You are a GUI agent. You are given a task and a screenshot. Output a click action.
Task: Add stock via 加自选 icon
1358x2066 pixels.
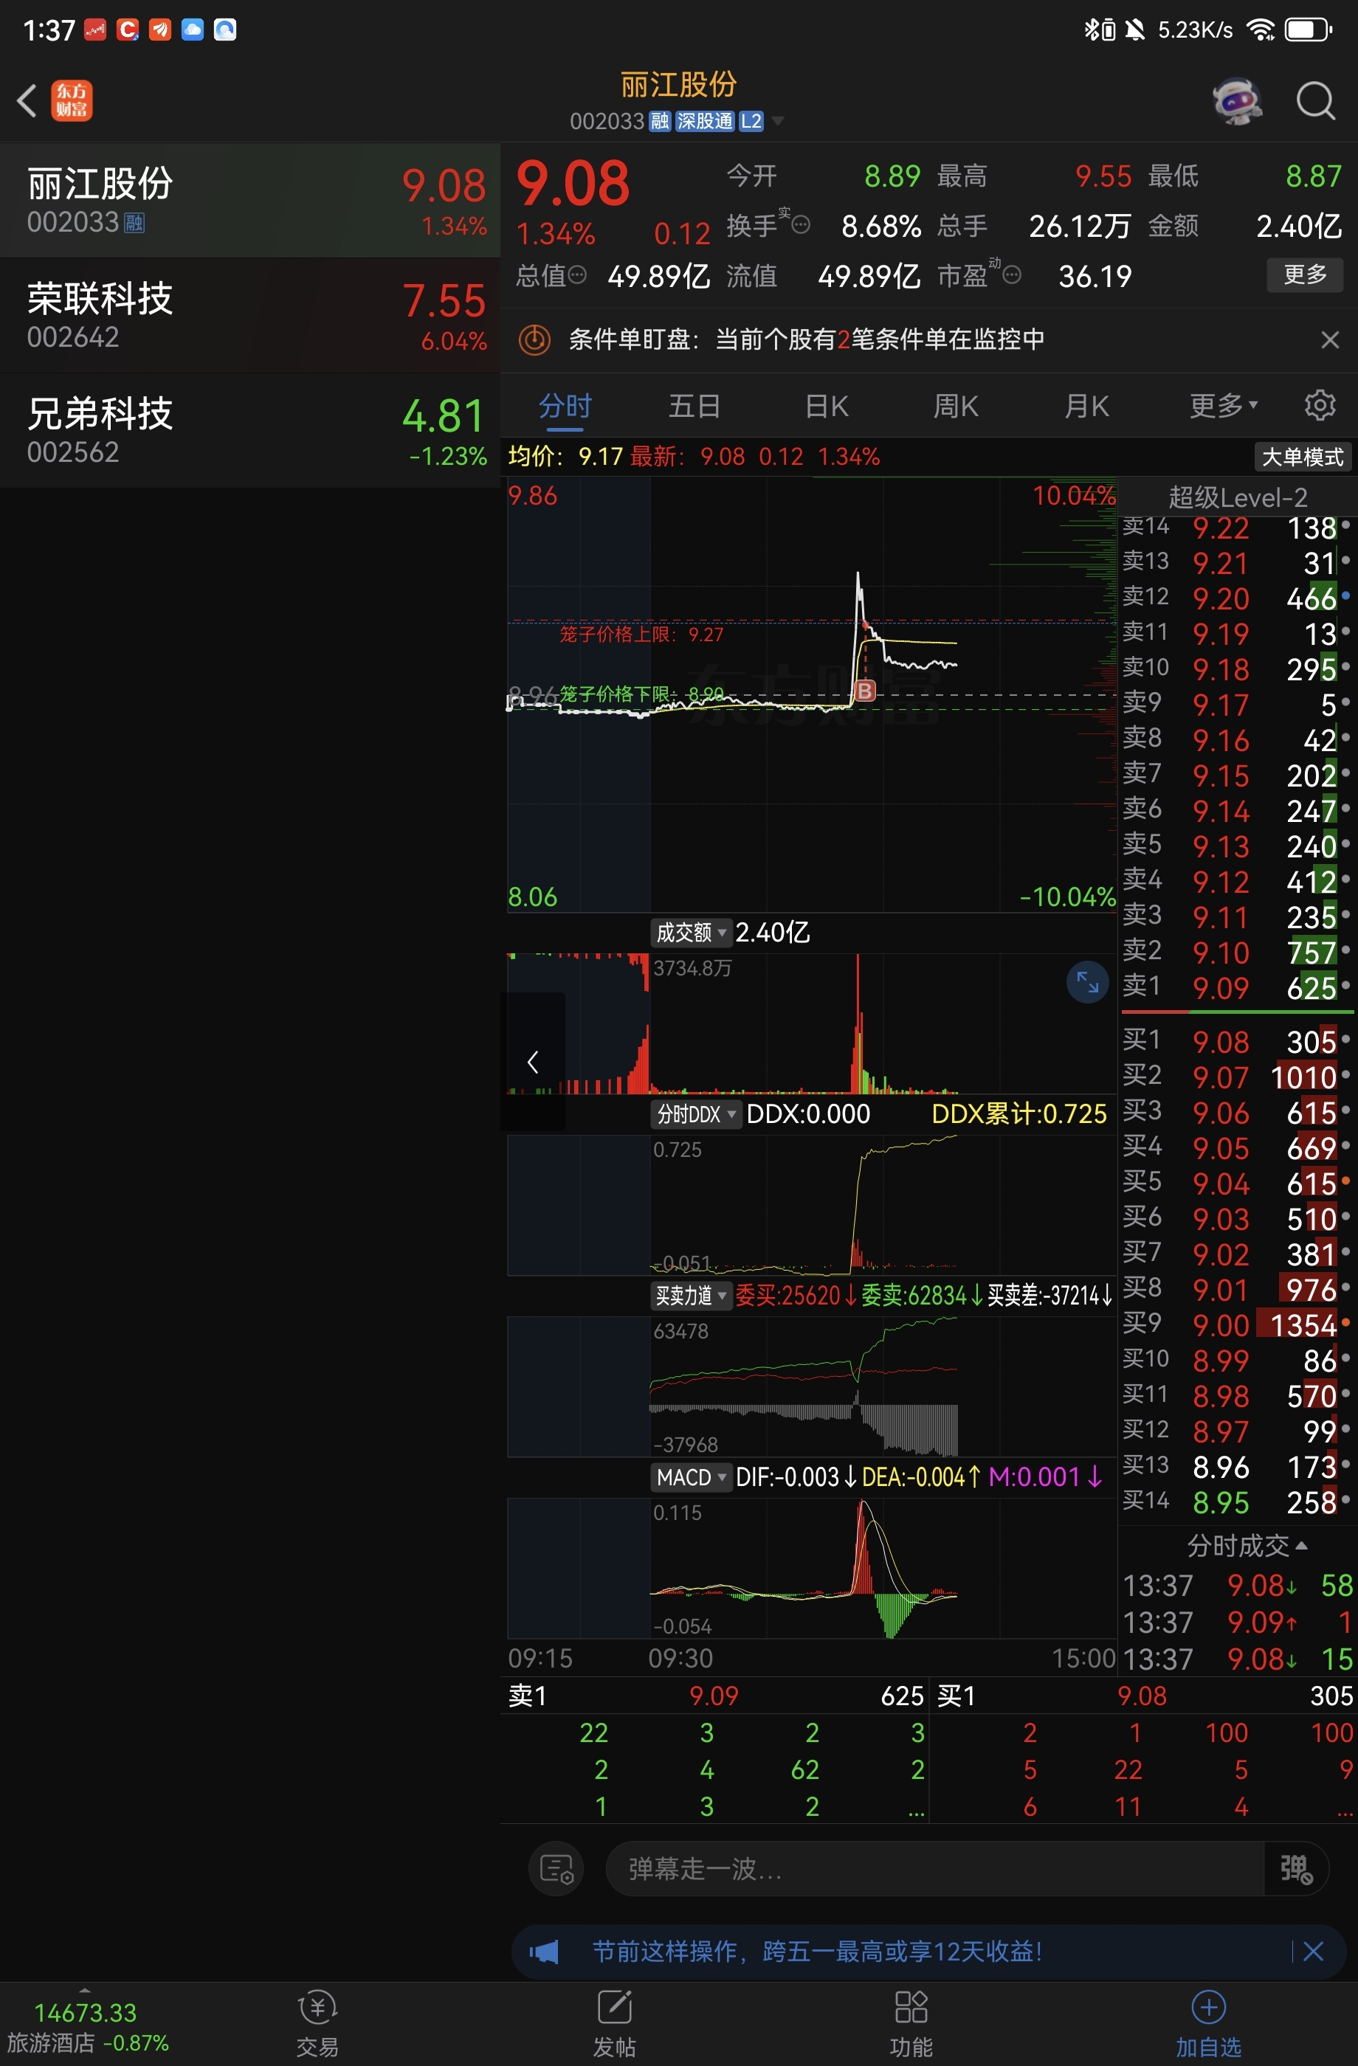(1207, 2023)
